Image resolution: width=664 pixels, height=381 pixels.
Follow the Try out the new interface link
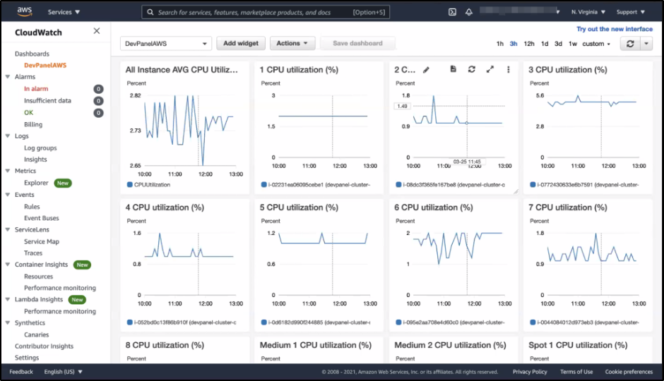pyautogui.click(x=615, y=29)
